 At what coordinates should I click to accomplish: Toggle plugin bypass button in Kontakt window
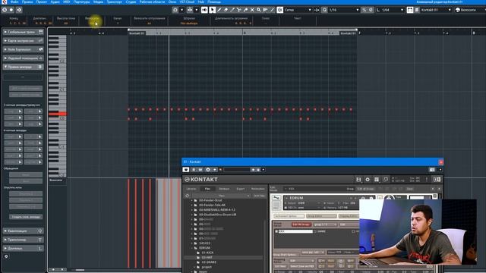tap(185, 170)
